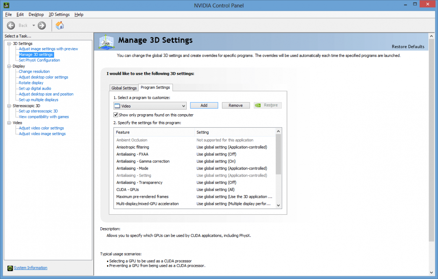438x279 pixels.
Task: Select the Antialiasing - Mode feature row
Action: pos(195,168)
